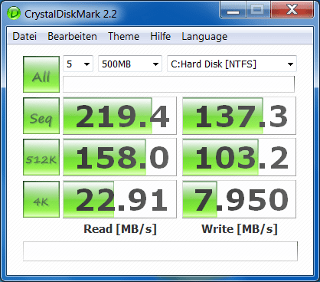320x282 pixels.
Task: Open the Datei menu
Action: [24, 36]
